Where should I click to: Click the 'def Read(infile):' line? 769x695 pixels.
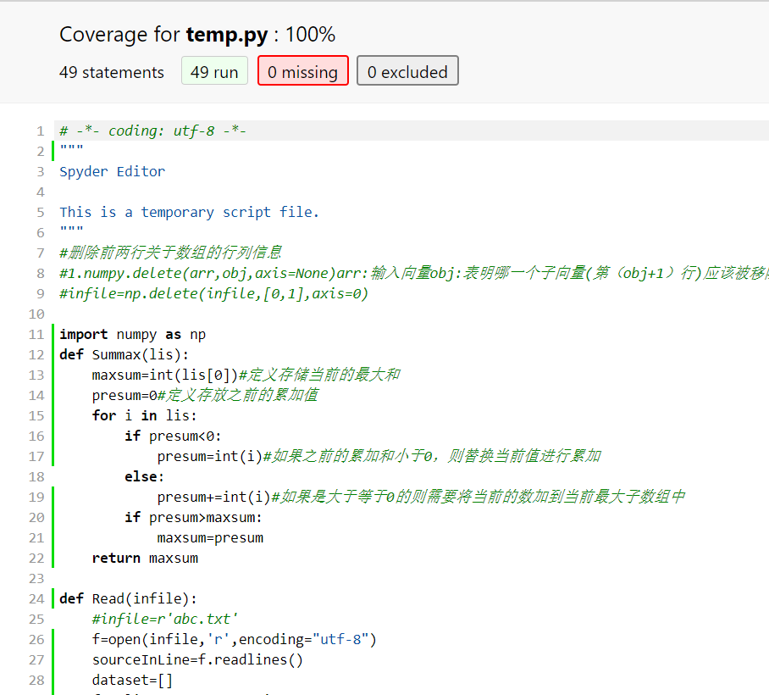[128, 598]
